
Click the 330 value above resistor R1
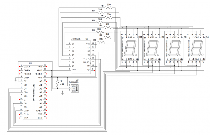pos(101,39)
